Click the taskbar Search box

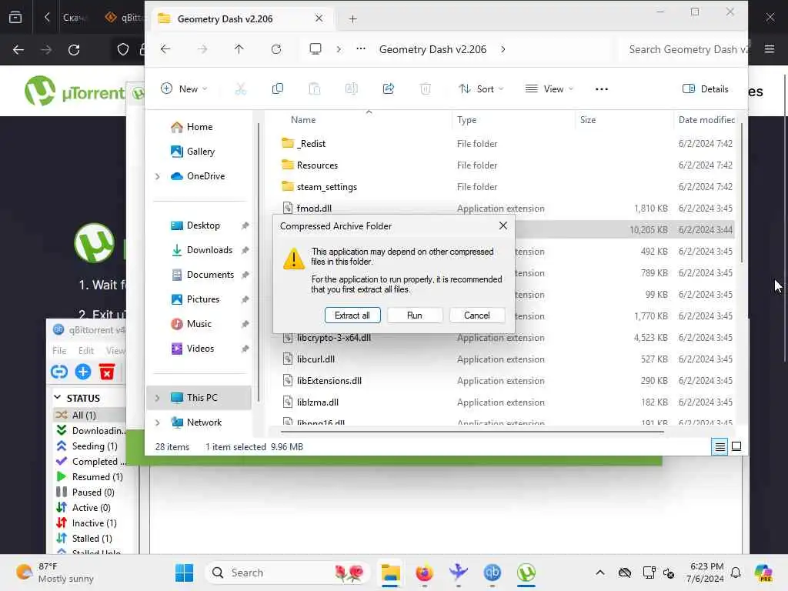287,573
